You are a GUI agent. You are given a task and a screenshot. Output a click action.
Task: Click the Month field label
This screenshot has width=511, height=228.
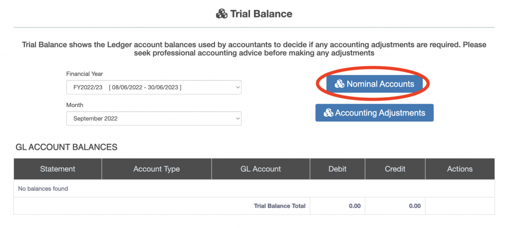coord(75,105)
